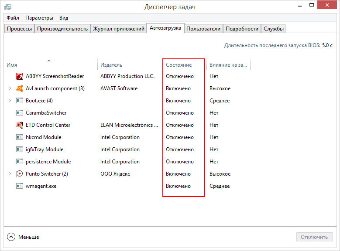Expand the Boot.exe (4) group
The image size is (340, 251).
tap(10, 101)
